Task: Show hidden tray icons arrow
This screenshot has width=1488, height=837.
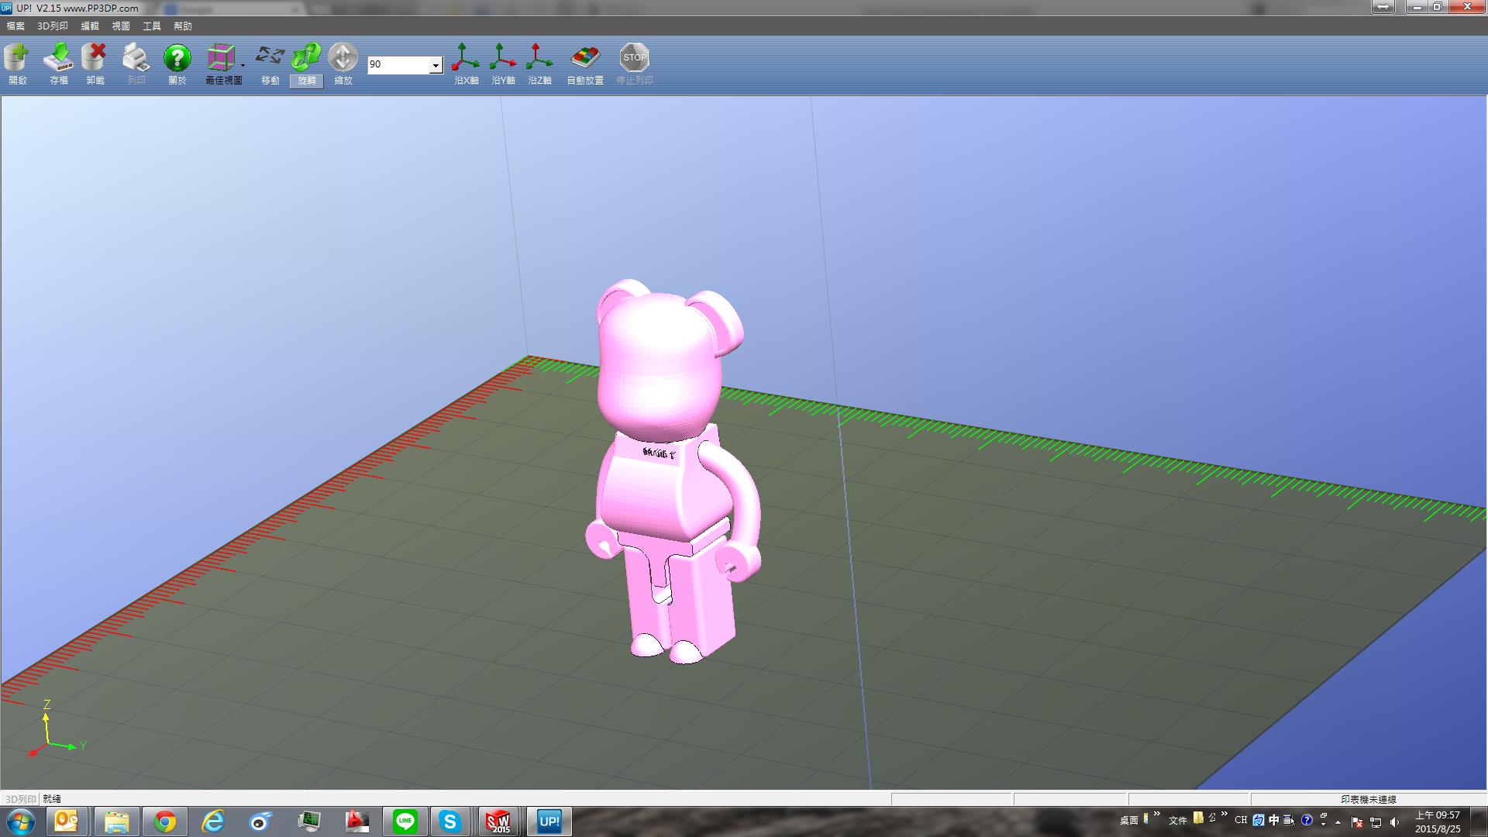Action: click(1338, 822)
